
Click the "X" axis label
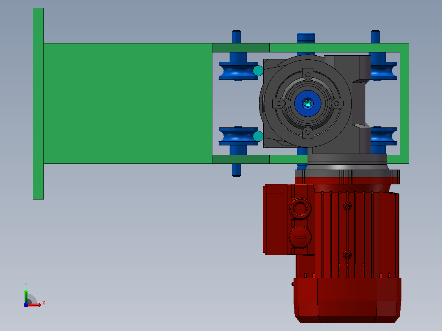click(44, 303)
